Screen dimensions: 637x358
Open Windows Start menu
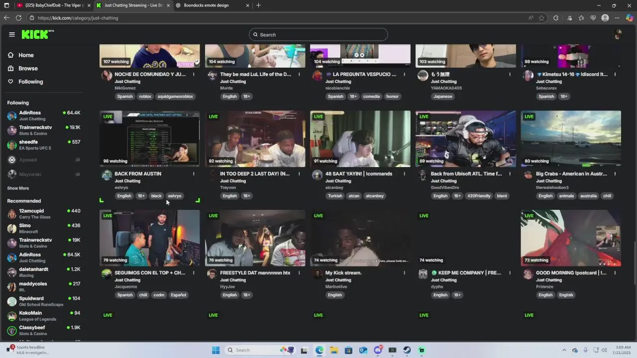pos(215,350)
